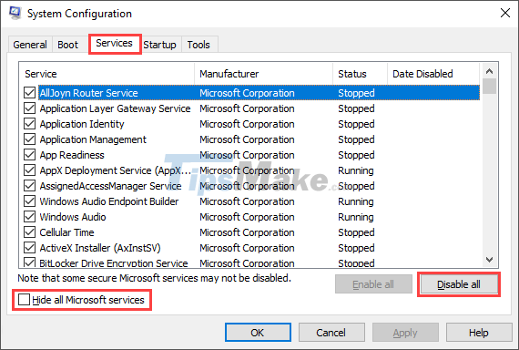Click Stopped status of Cellular Time row
The height and width of the screenshot is (350, 519).
click(356, 232)
